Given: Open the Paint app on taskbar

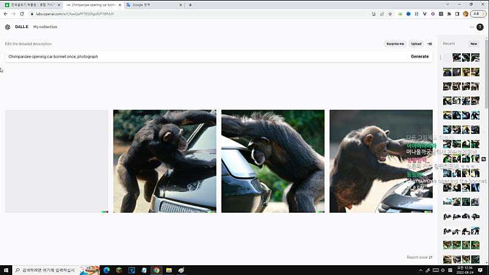Looking at the screenshot, I should 181,270.
